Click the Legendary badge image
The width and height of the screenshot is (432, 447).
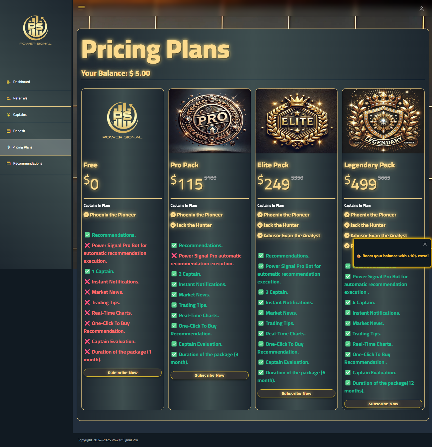383,121
